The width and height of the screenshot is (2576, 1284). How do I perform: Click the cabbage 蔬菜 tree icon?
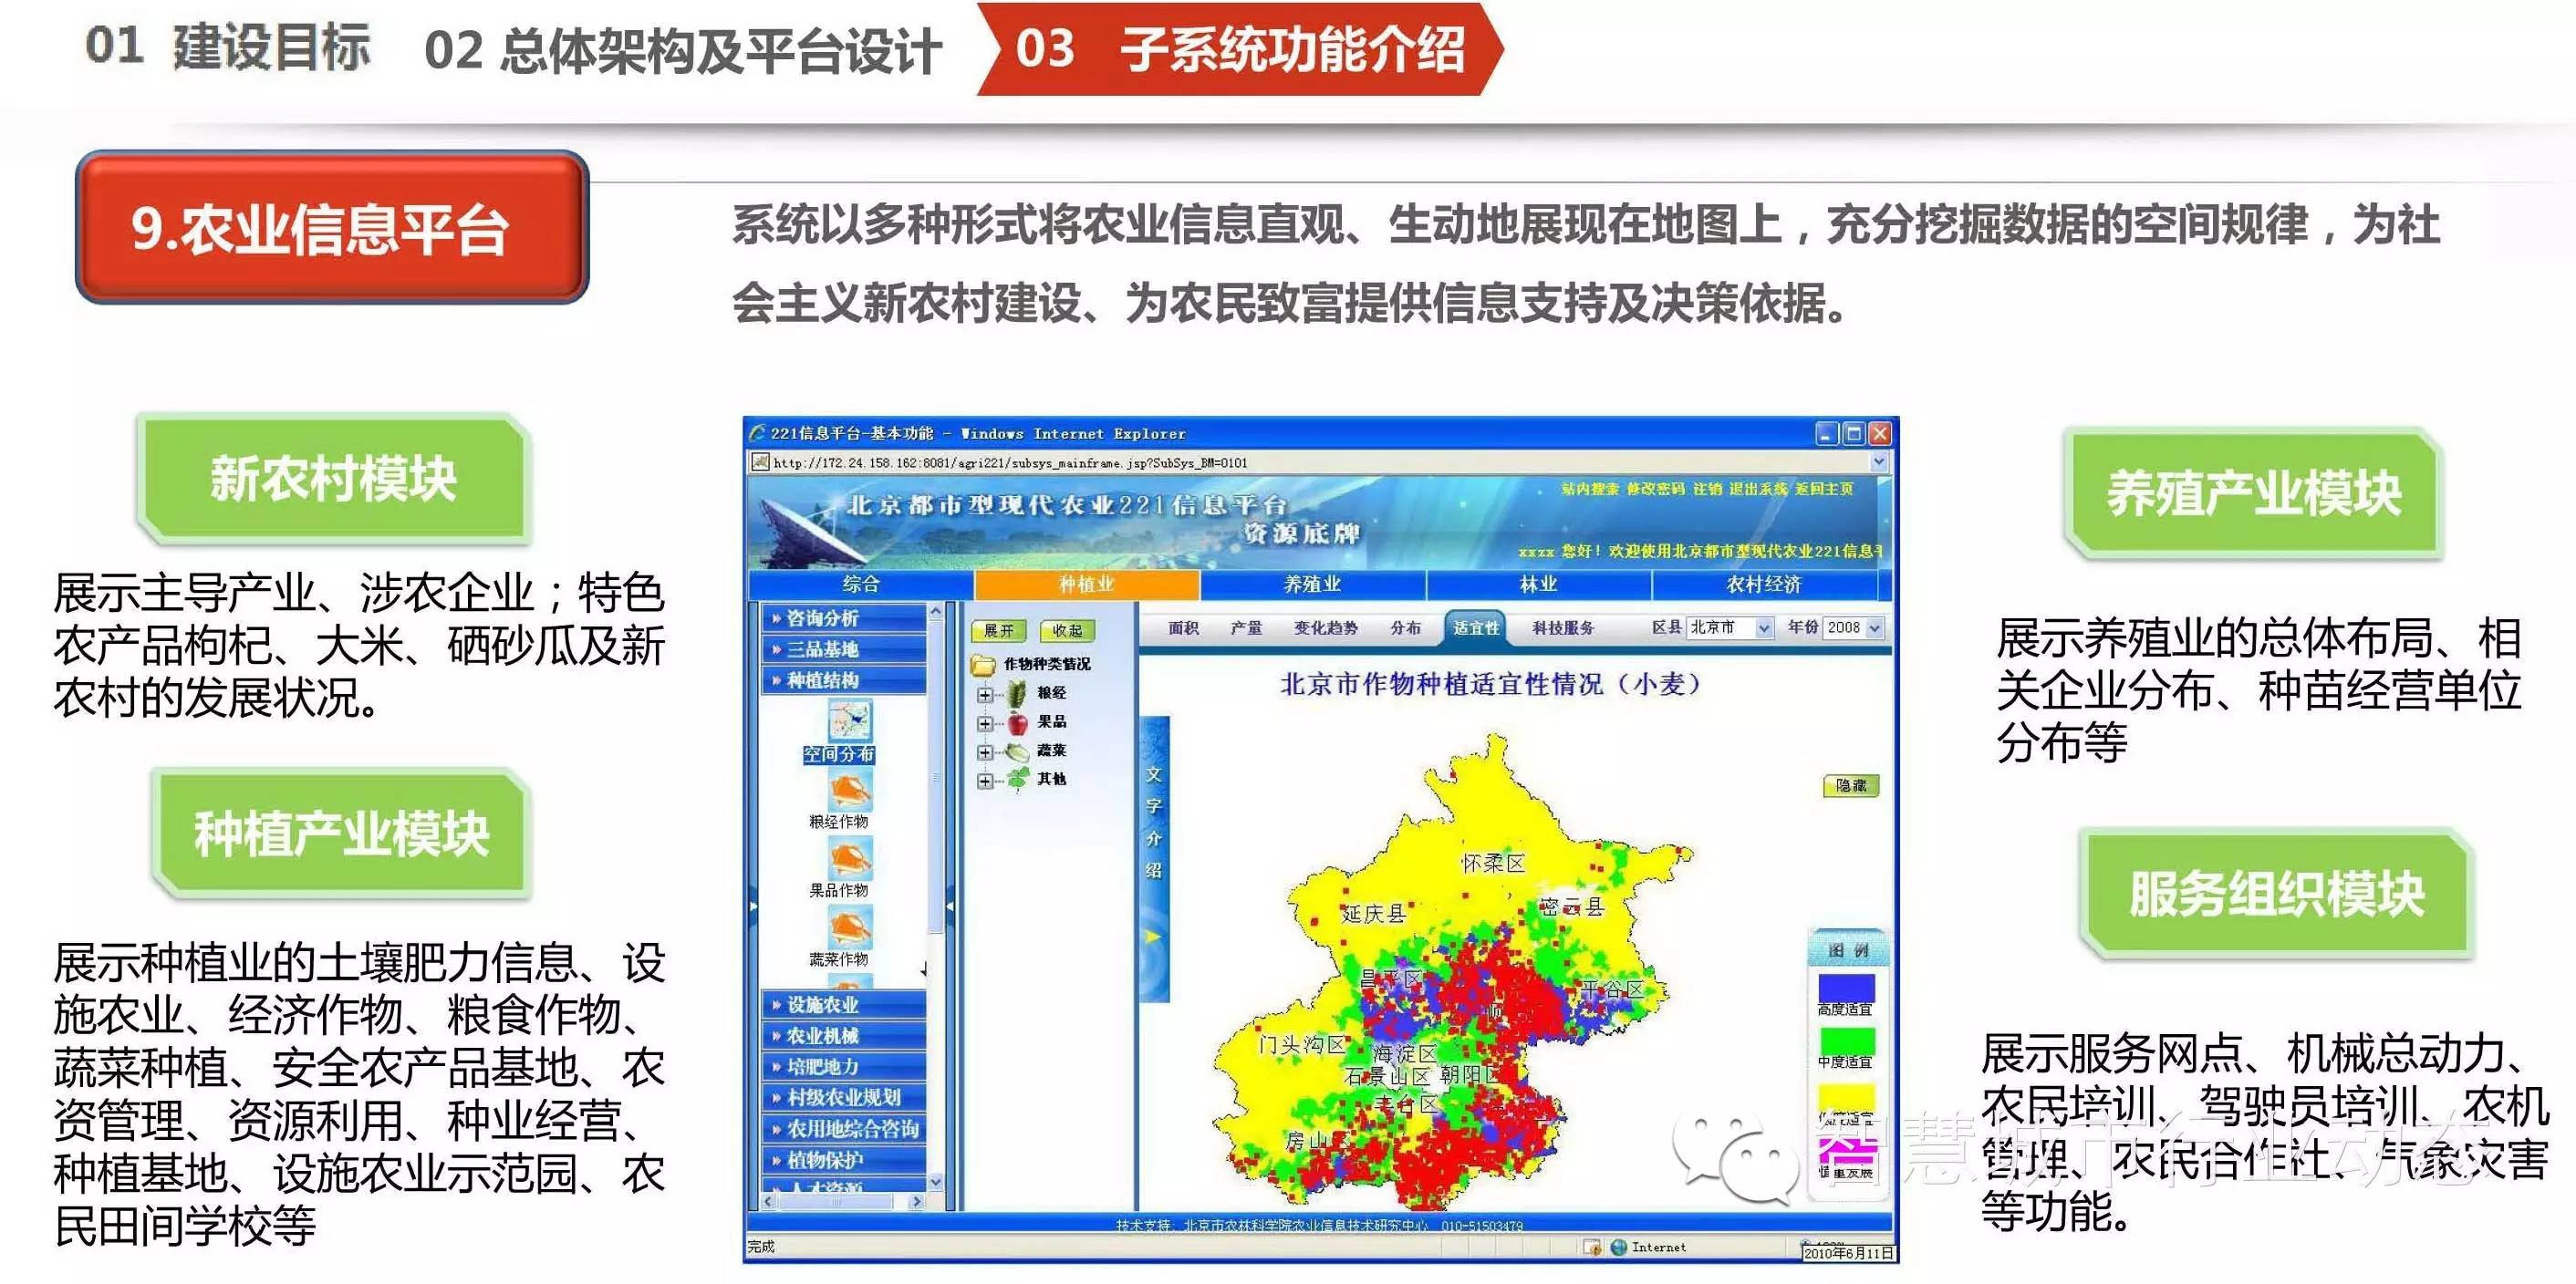click(x=1017, y=751)
